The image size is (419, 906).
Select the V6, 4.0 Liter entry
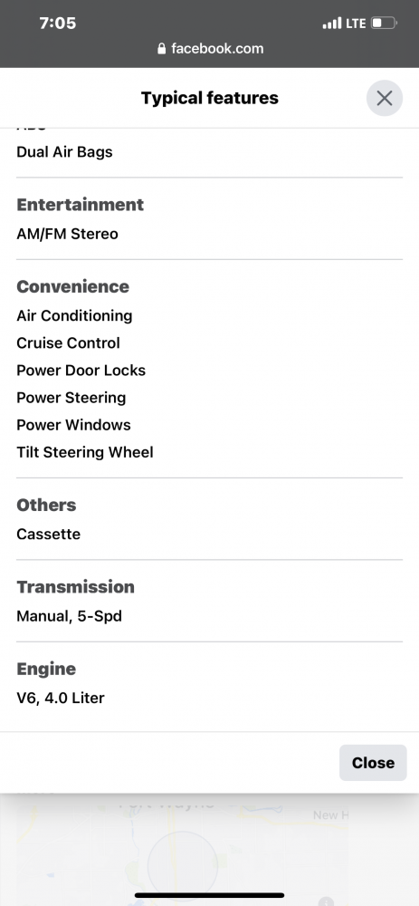pyautogui.click(x=61, y=698)
